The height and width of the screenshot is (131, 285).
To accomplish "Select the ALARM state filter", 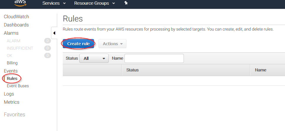I will click(x=14, y=41).
